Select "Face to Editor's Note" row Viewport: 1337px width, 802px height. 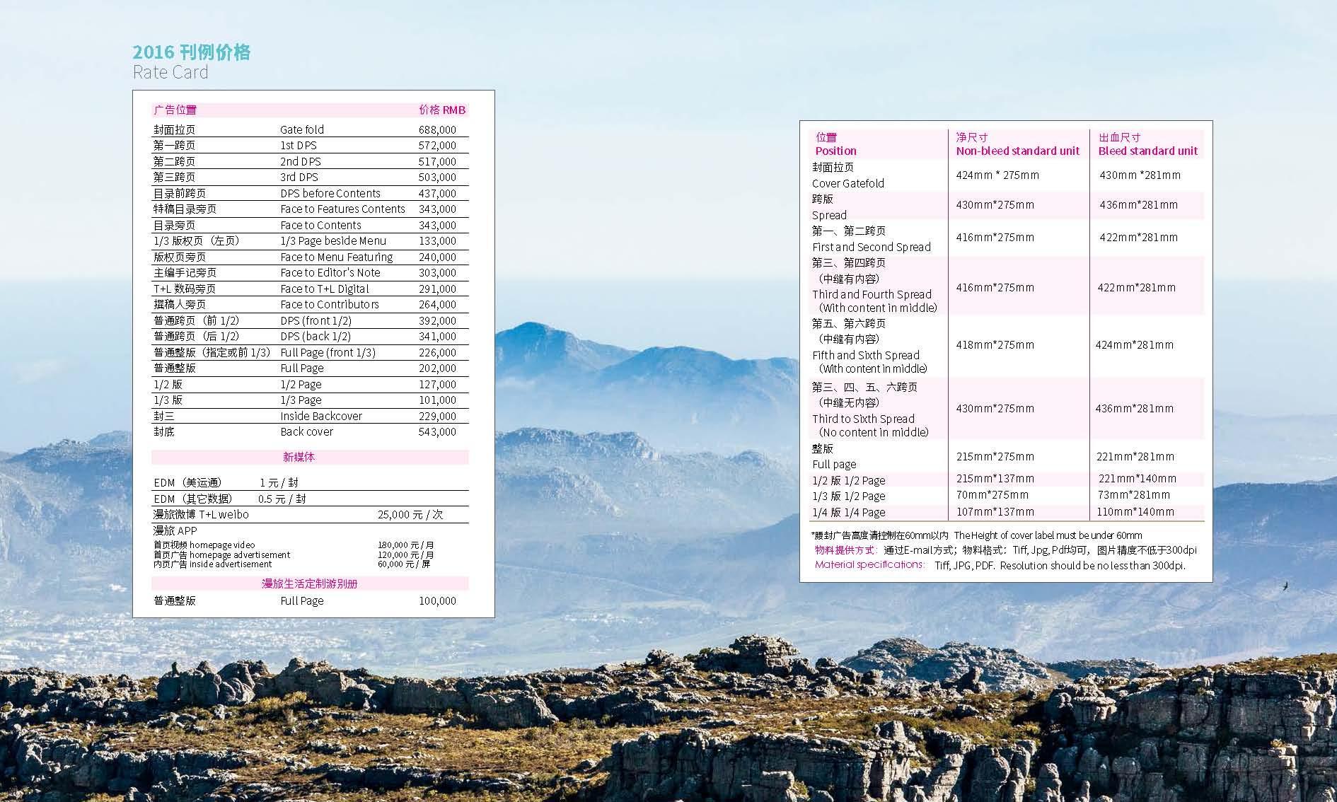330,273
